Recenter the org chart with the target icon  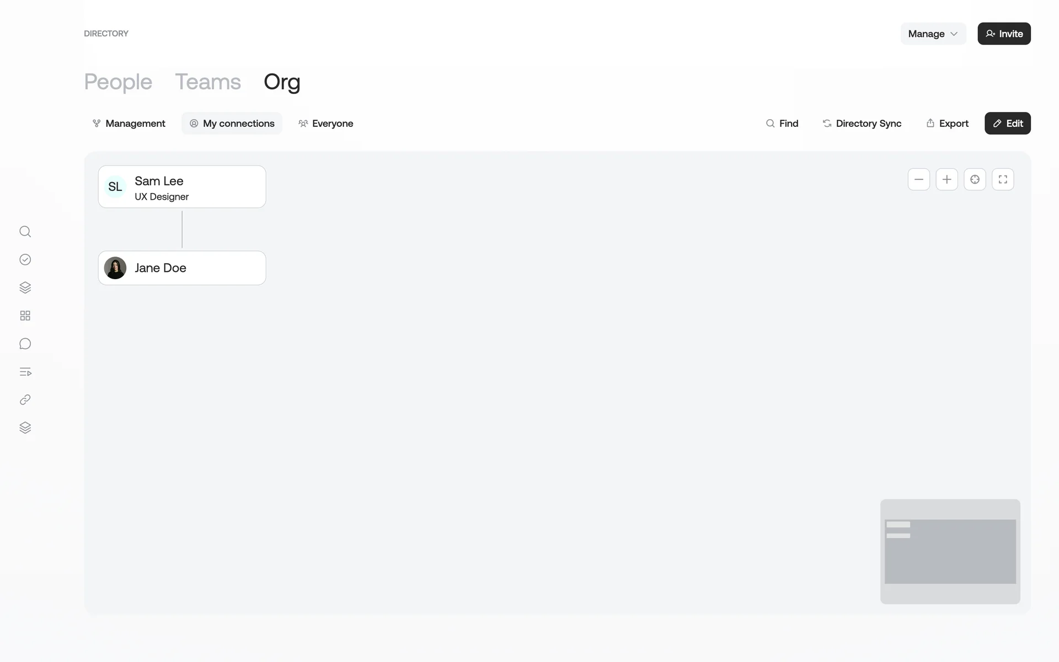coord(975,179)
